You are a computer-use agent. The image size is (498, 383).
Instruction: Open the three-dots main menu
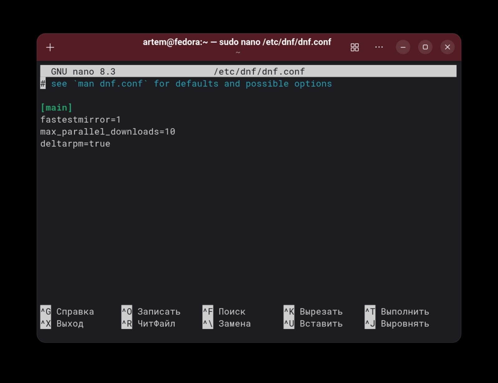tap(379, 47)
